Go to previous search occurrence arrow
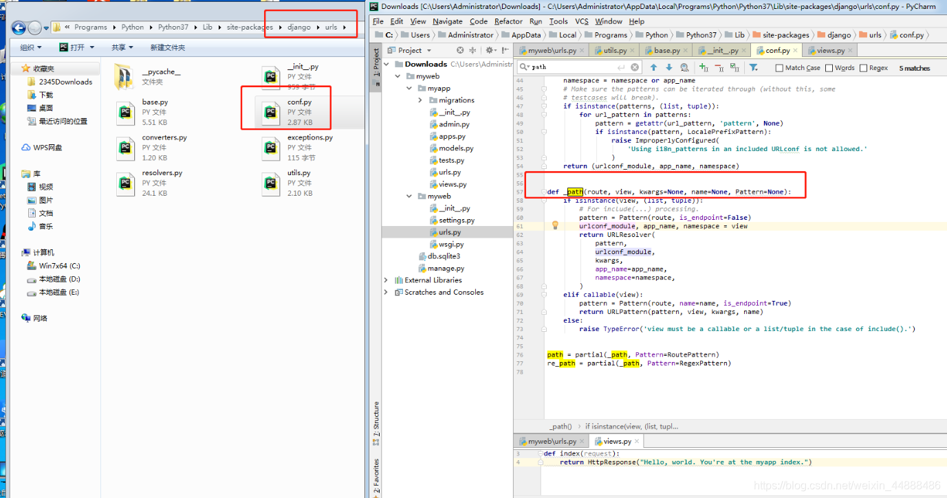The width and height of the screenshot is (947, 498). click(653, 67)
